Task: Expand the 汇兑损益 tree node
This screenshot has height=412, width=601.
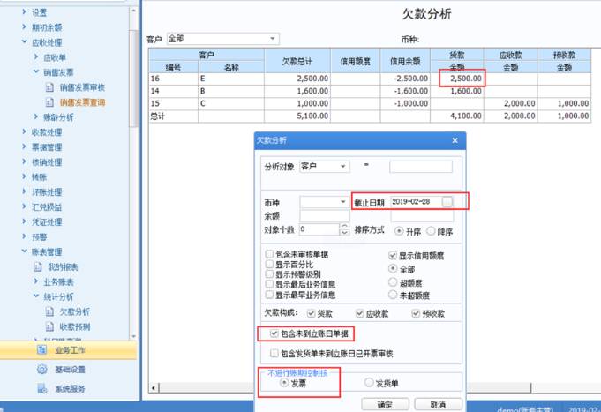Action: coord(24,206)
